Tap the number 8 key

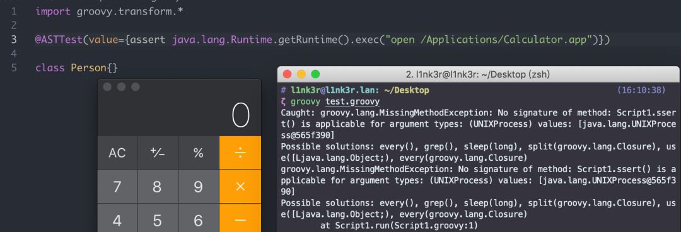click(157, 187)
